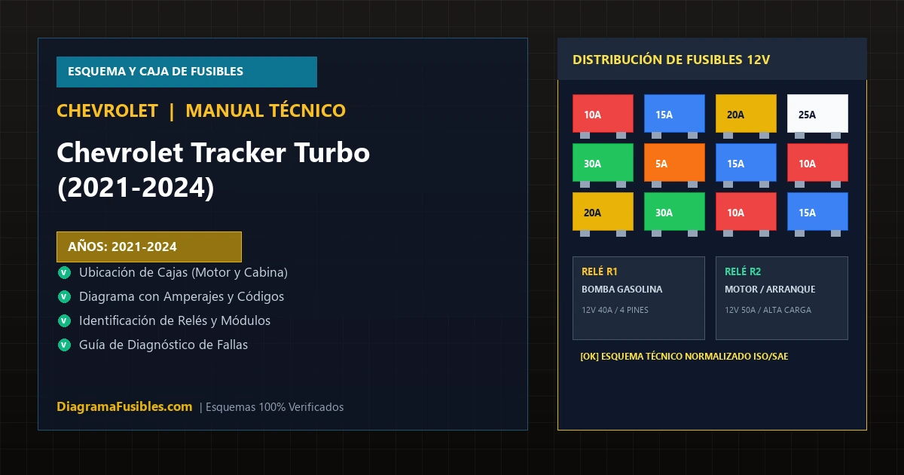The image size is (904, 475).
Task: Click the (2021-2024) title line
Action: 136,188
